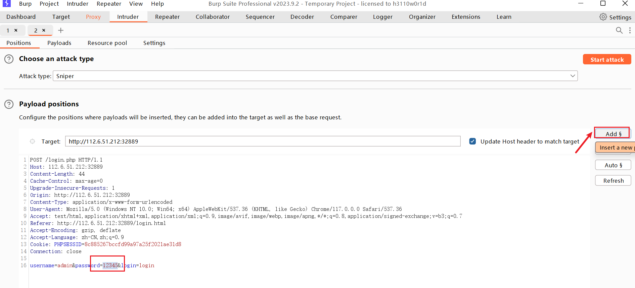Viewport: 635px width, 288px height.
Task: Click the Add § button
Action: pyautogui.click(x=613, y=134)
